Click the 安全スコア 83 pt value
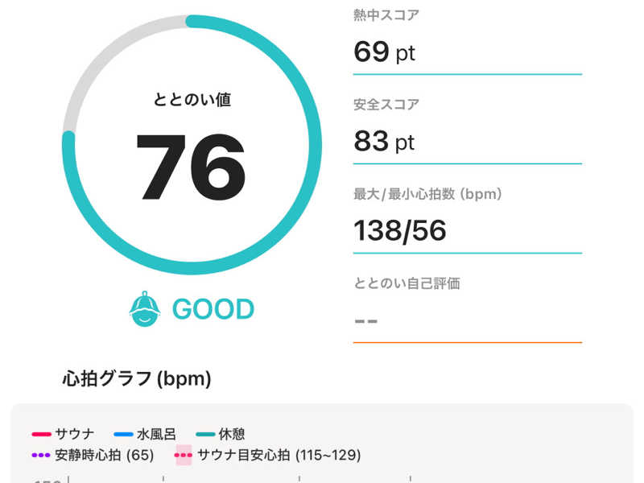Screen dimensions: 644x483 point(384,142)
